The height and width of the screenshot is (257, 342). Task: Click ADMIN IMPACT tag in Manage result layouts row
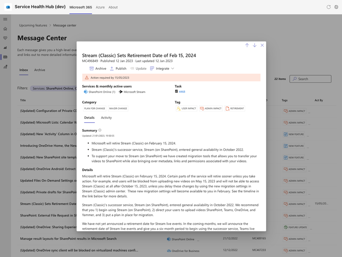[x=294, y=239]
